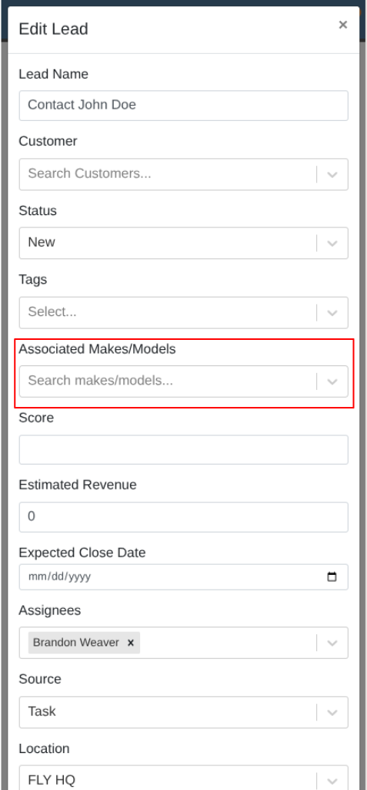The width and height of the screenshot is (367, 790).
Task: Open the calendar picker for Expected Close Date
Action: [332, 577]
